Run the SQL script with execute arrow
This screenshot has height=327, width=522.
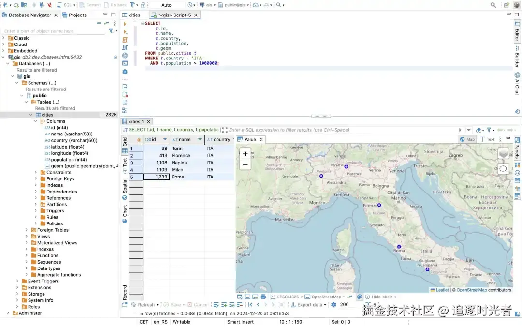125,24
